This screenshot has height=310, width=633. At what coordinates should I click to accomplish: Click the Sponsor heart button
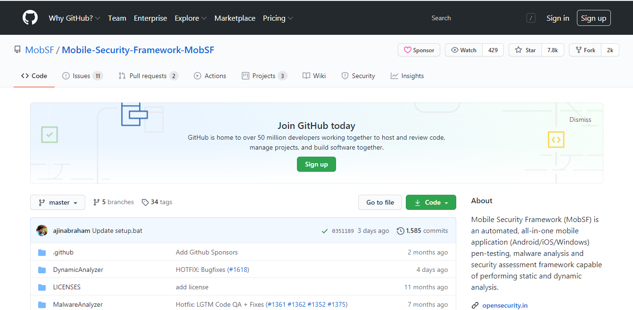point(419,50)
